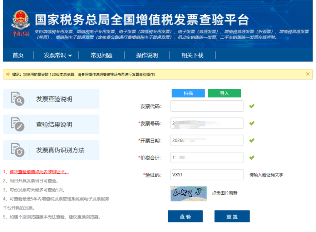
Task: Click green checkmark beside 价税合计 field
Action: (252, 157)
